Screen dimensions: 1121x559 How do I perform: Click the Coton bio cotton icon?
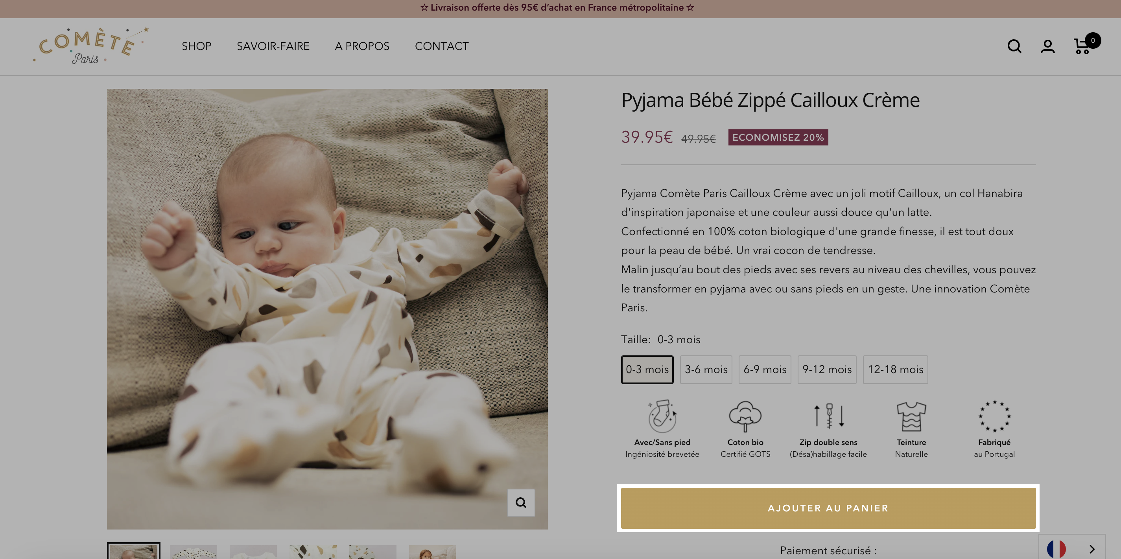(745, 416)
